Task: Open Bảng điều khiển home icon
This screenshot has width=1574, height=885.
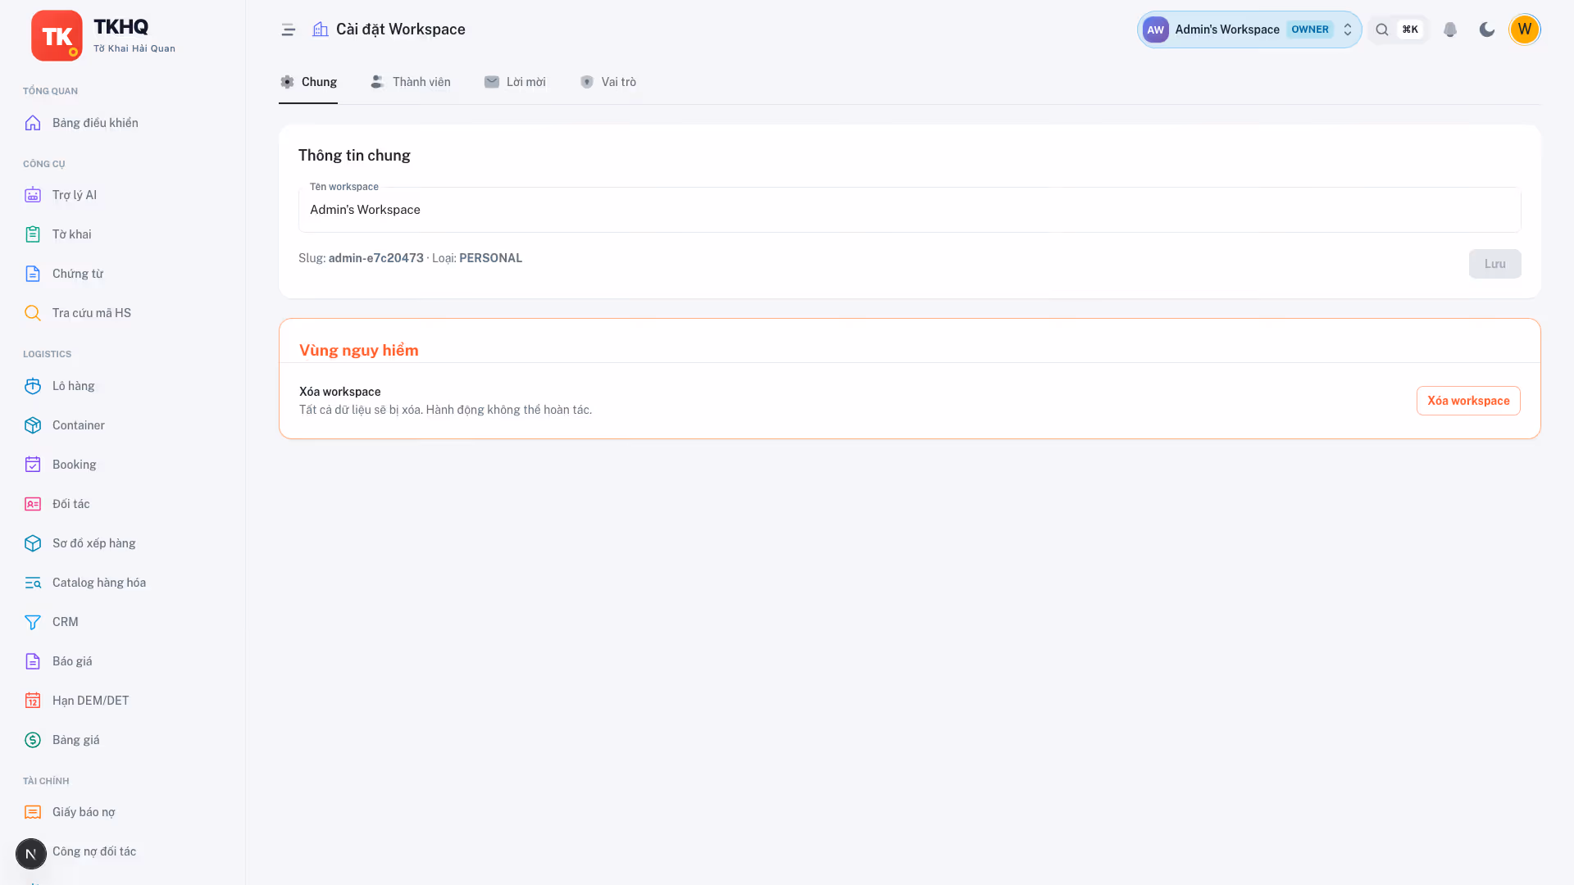Action: click(33, 123)
